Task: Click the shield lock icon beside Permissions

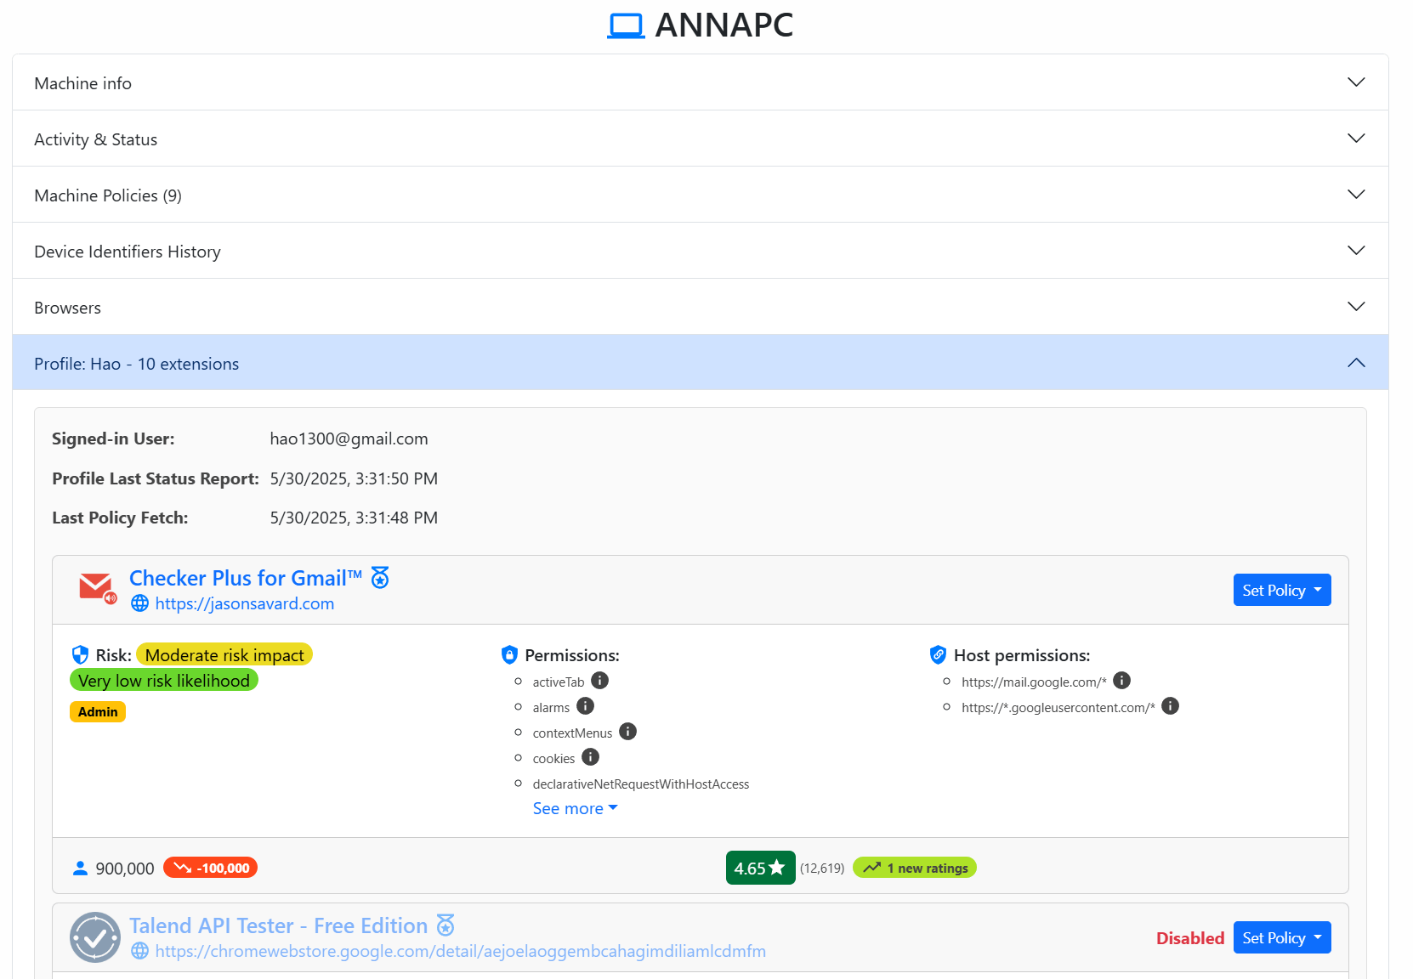Action: tap(509, 654)
